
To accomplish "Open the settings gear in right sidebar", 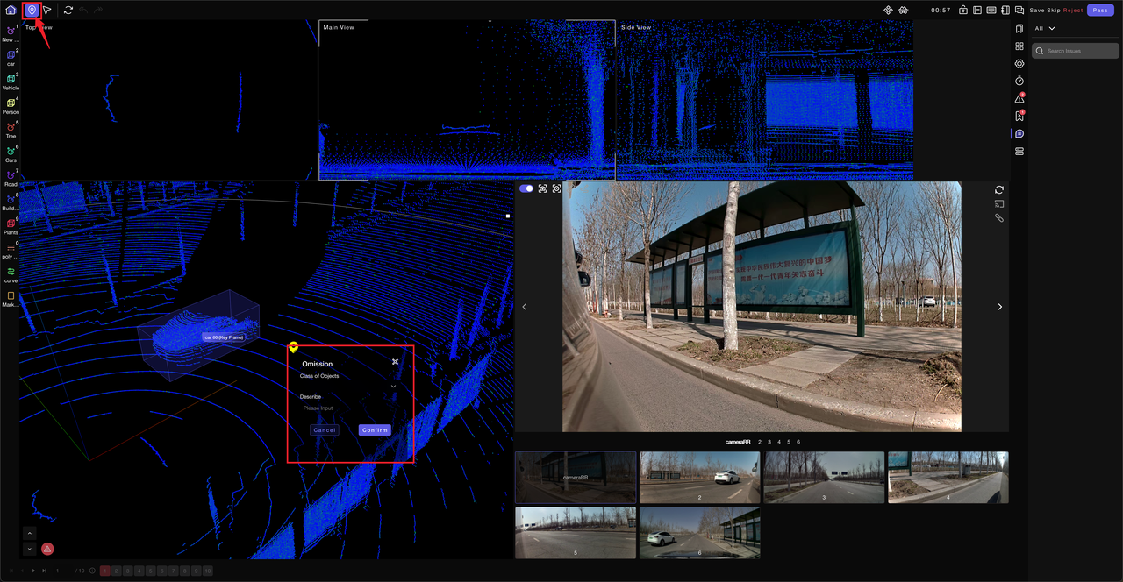I will click(1019, 63).
